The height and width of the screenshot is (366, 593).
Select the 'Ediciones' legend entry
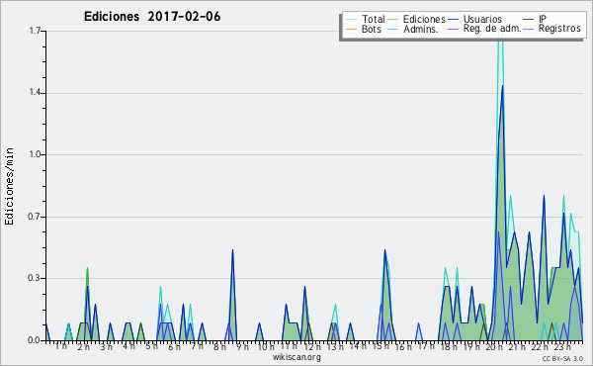point(424,19)
